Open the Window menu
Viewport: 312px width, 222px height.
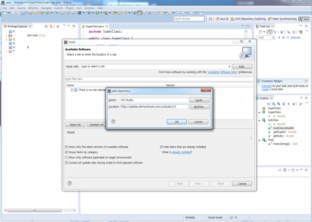(x=89, y=8)
